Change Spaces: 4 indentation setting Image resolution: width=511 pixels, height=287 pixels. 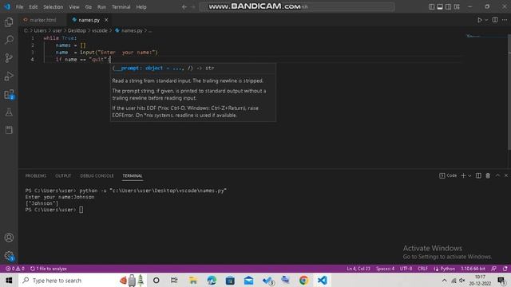[x=385, y=269]
